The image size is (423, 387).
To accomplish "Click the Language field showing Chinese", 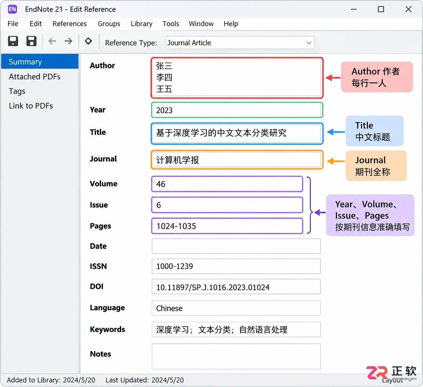I will point(236,308).
